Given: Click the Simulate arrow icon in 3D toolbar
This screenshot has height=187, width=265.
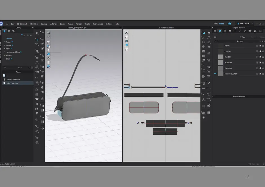Looking at the screenshot, I should tap(37, 33).
